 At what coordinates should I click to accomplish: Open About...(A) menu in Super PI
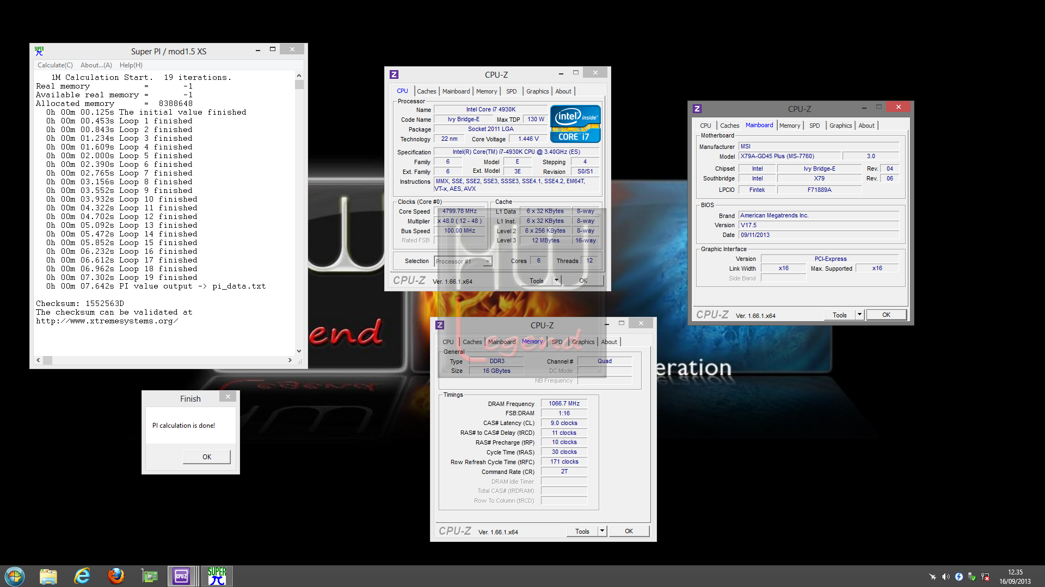click(x=96, y=65)
